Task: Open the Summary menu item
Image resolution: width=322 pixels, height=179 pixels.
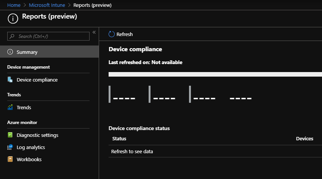Action: coord(27,52)
